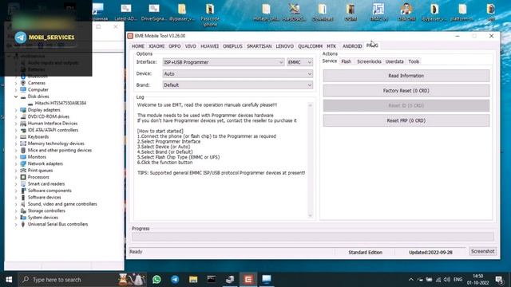Click the volume icon in system tray
The height and width of the screenshot is (287, 511).
click(447, 280)
